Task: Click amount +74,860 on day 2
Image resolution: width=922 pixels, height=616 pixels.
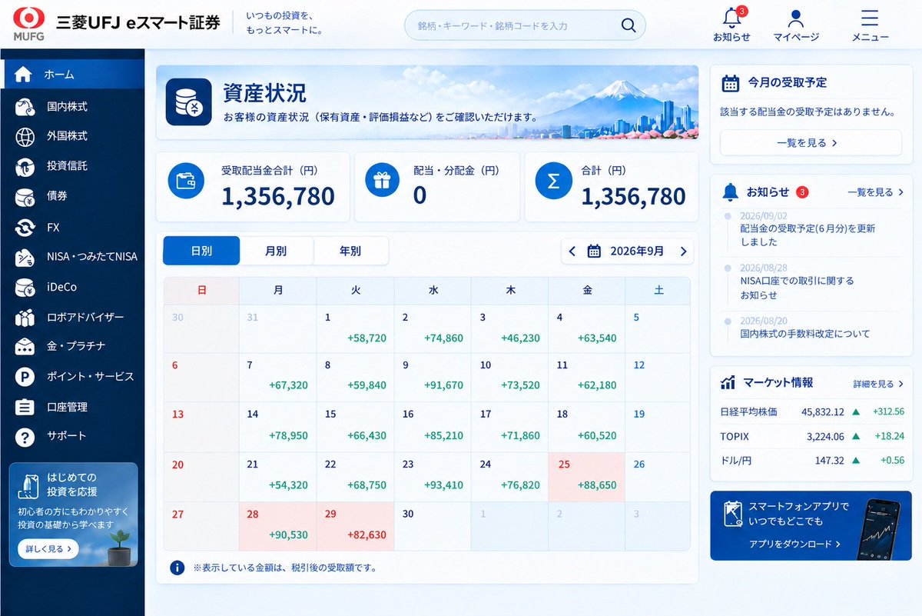Action: click(x=443, y=338)
